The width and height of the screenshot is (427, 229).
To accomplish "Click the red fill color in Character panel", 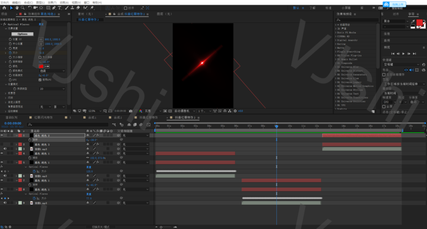I will pyautogui.click(x=419, y=22).
